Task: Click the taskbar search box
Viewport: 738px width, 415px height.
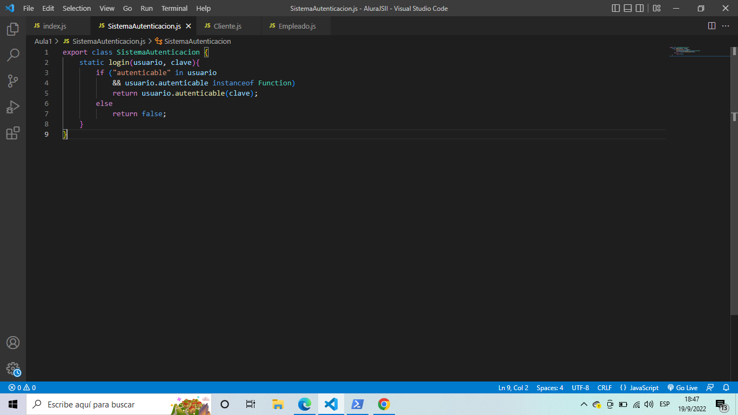Action: click(x=119, y=404)
